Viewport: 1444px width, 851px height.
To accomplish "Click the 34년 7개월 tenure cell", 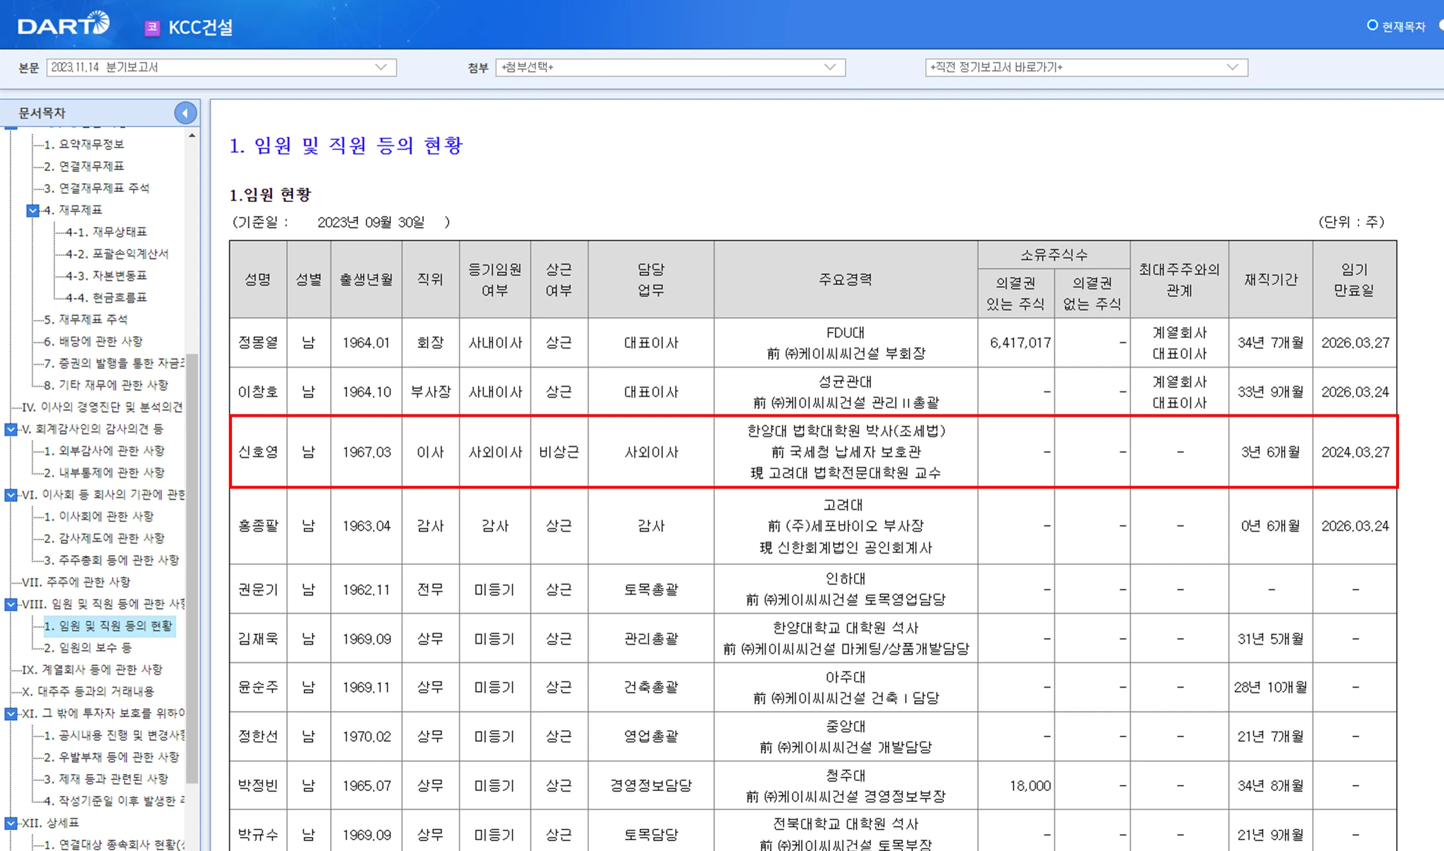I will pyautogui.click(x=1271, y=343).
